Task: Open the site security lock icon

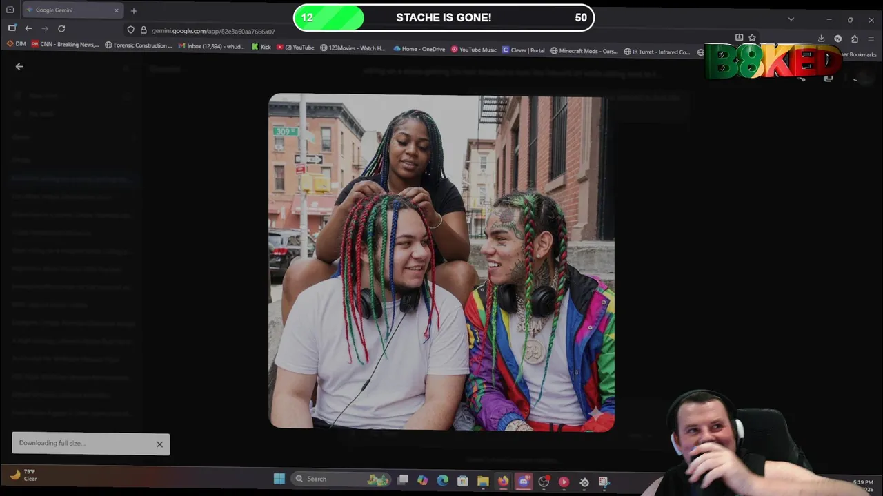Action: (x=143, y=30)
